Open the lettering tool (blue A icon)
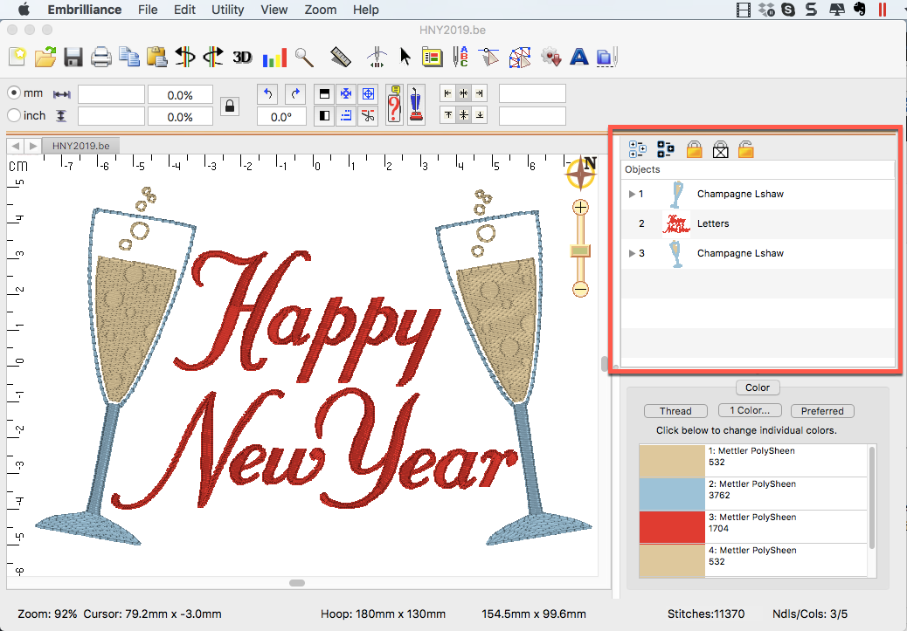 (578, 58)
